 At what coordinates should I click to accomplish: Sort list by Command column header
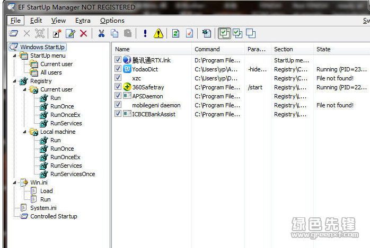click(x=218, y=49)
